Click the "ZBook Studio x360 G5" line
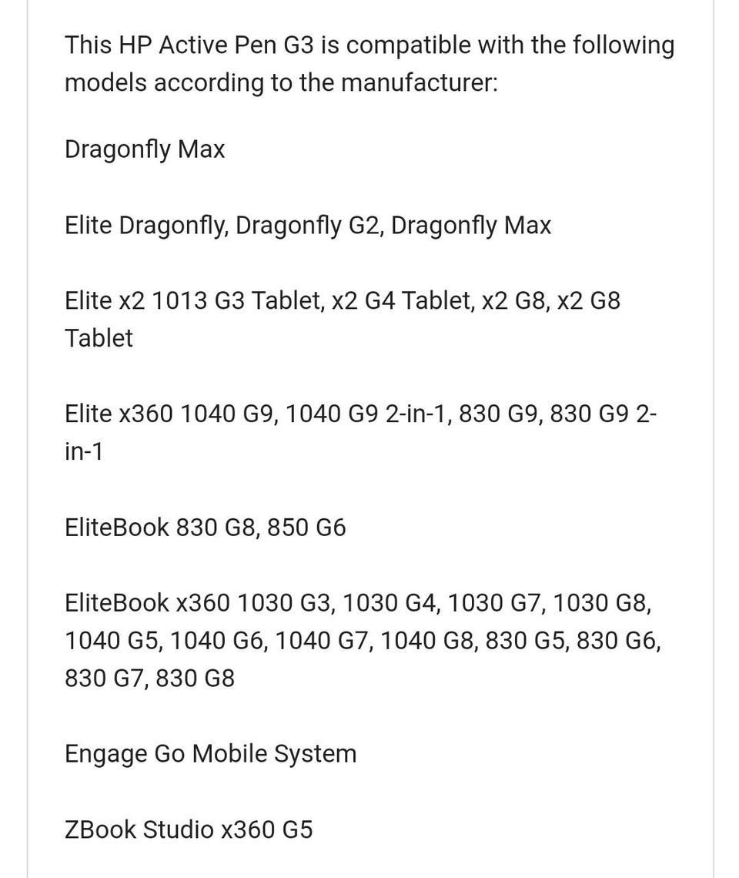This screenshot has height=878, width=739. 189,829
